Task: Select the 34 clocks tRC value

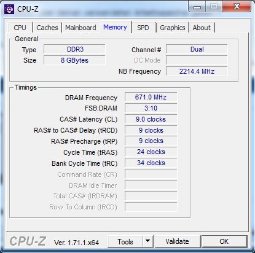Action: coord(151,163)
